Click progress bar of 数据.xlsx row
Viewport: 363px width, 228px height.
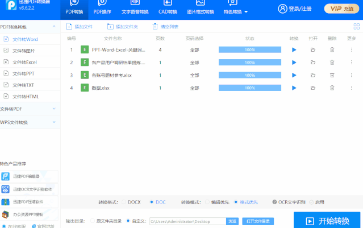click(250, 88)
